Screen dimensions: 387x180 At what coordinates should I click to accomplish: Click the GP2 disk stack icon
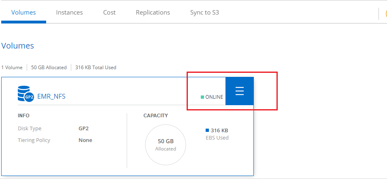pyautogui.click(x=26, y=94)
